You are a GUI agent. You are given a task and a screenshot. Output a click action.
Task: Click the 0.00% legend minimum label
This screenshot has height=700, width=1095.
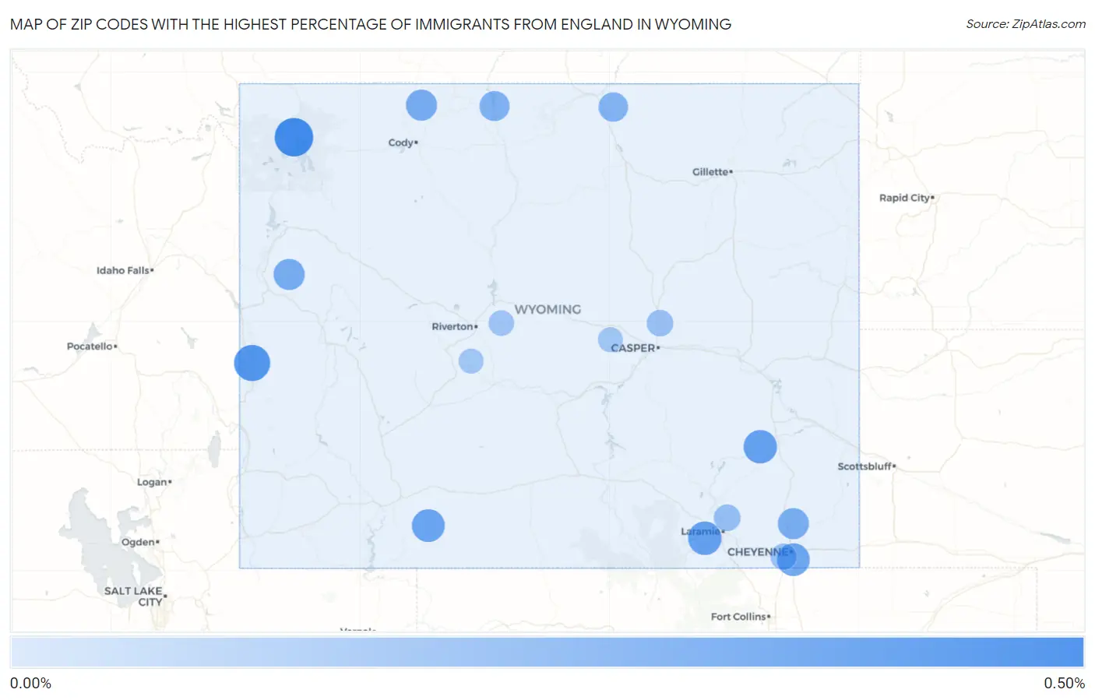click(31, 683)
